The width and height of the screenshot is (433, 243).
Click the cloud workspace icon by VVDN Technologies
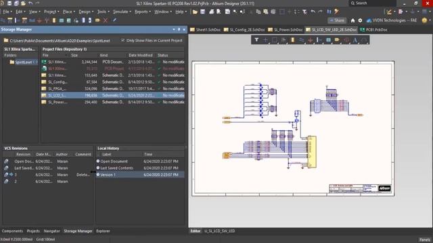[x=369, y=20]
